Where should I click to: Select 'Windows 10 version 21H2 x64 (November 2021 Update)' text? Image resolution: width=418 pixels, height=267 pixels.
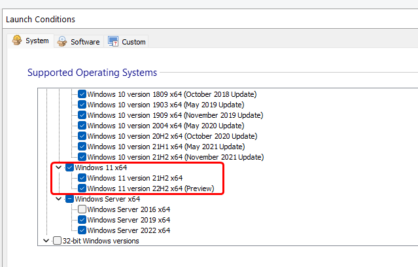tap(175, 157)
